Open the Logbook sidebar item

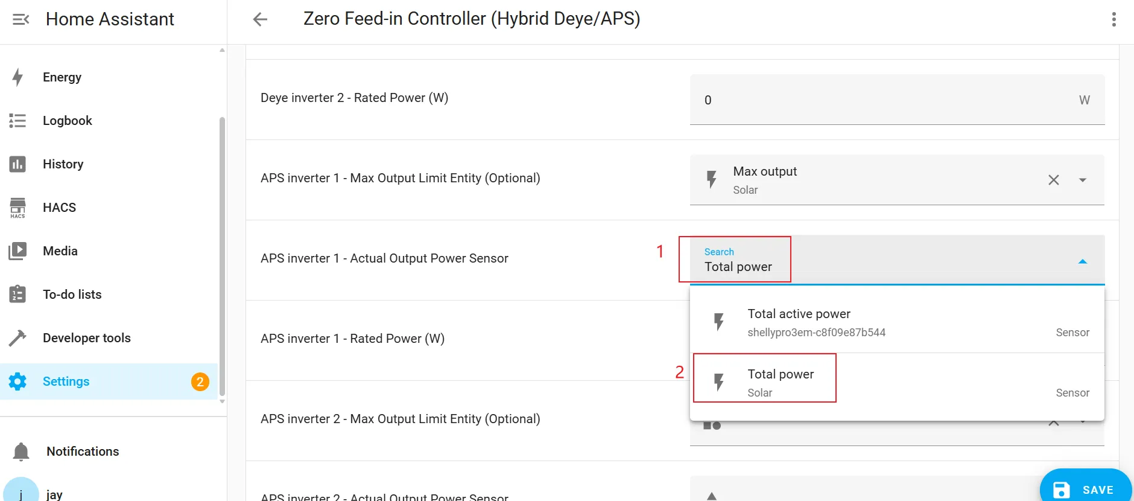coord(67,121)
